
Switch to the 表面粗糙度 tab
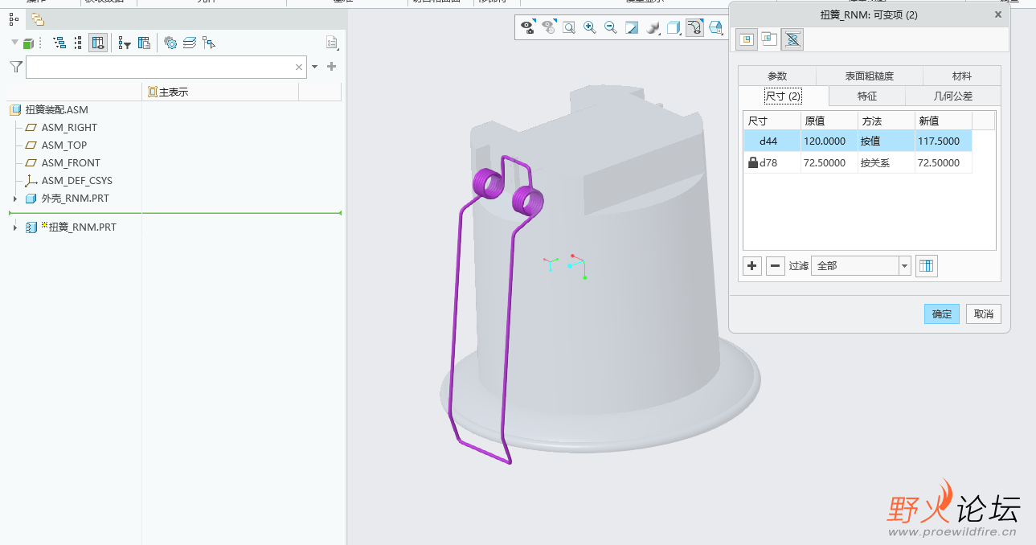(x=869, y=76)
